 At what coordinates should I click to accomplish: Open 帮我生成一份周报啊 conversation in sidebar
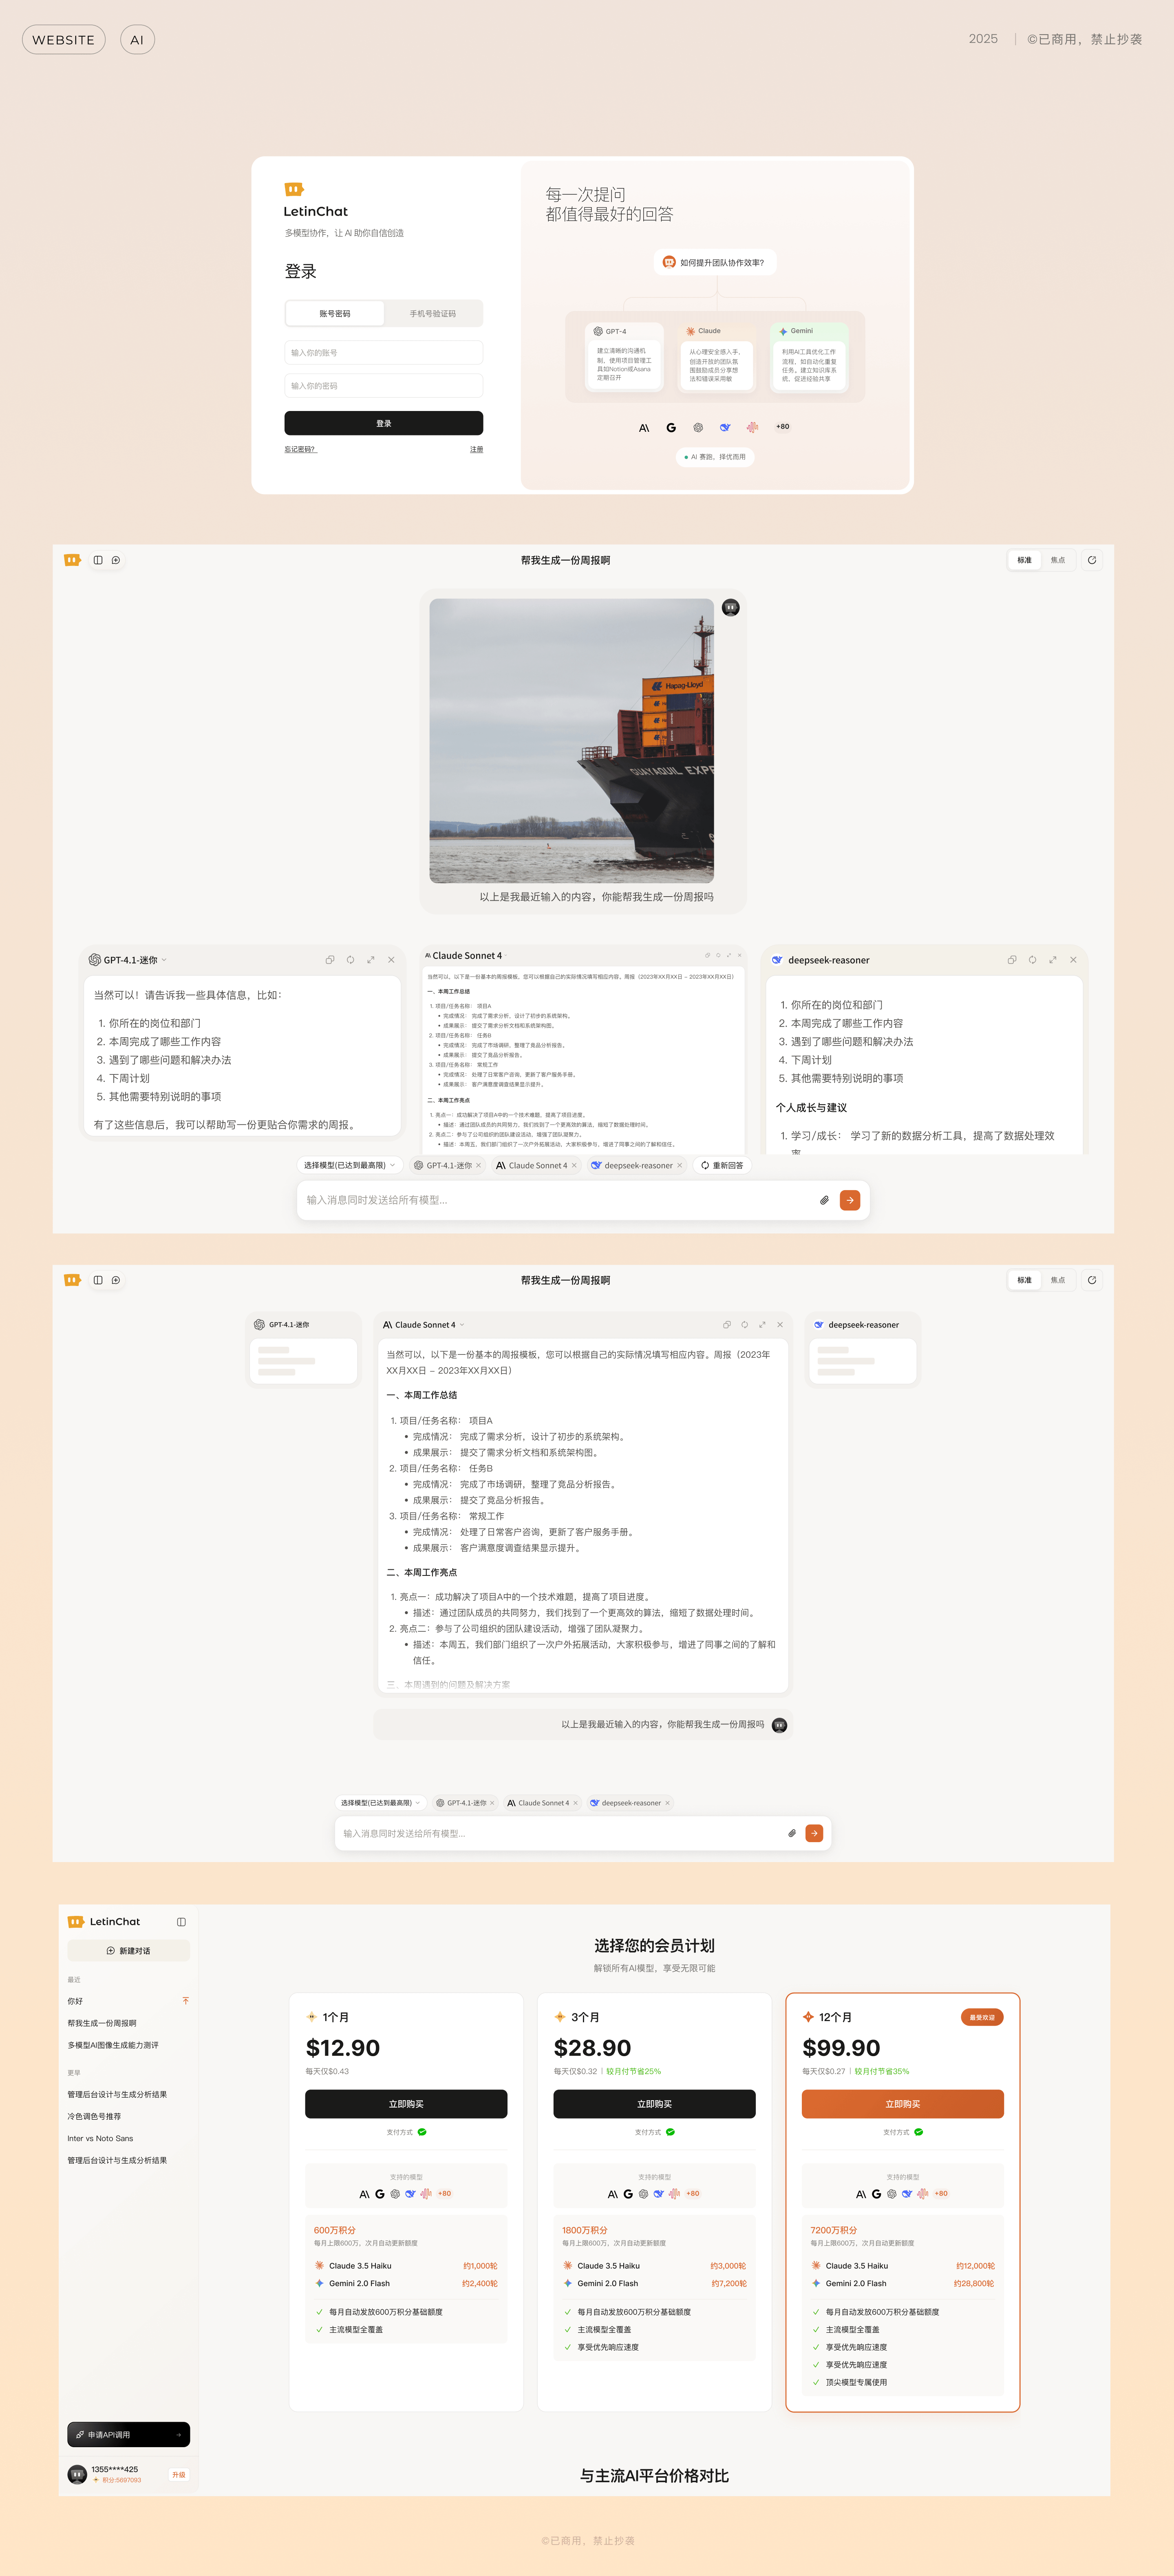(102, 2023)
